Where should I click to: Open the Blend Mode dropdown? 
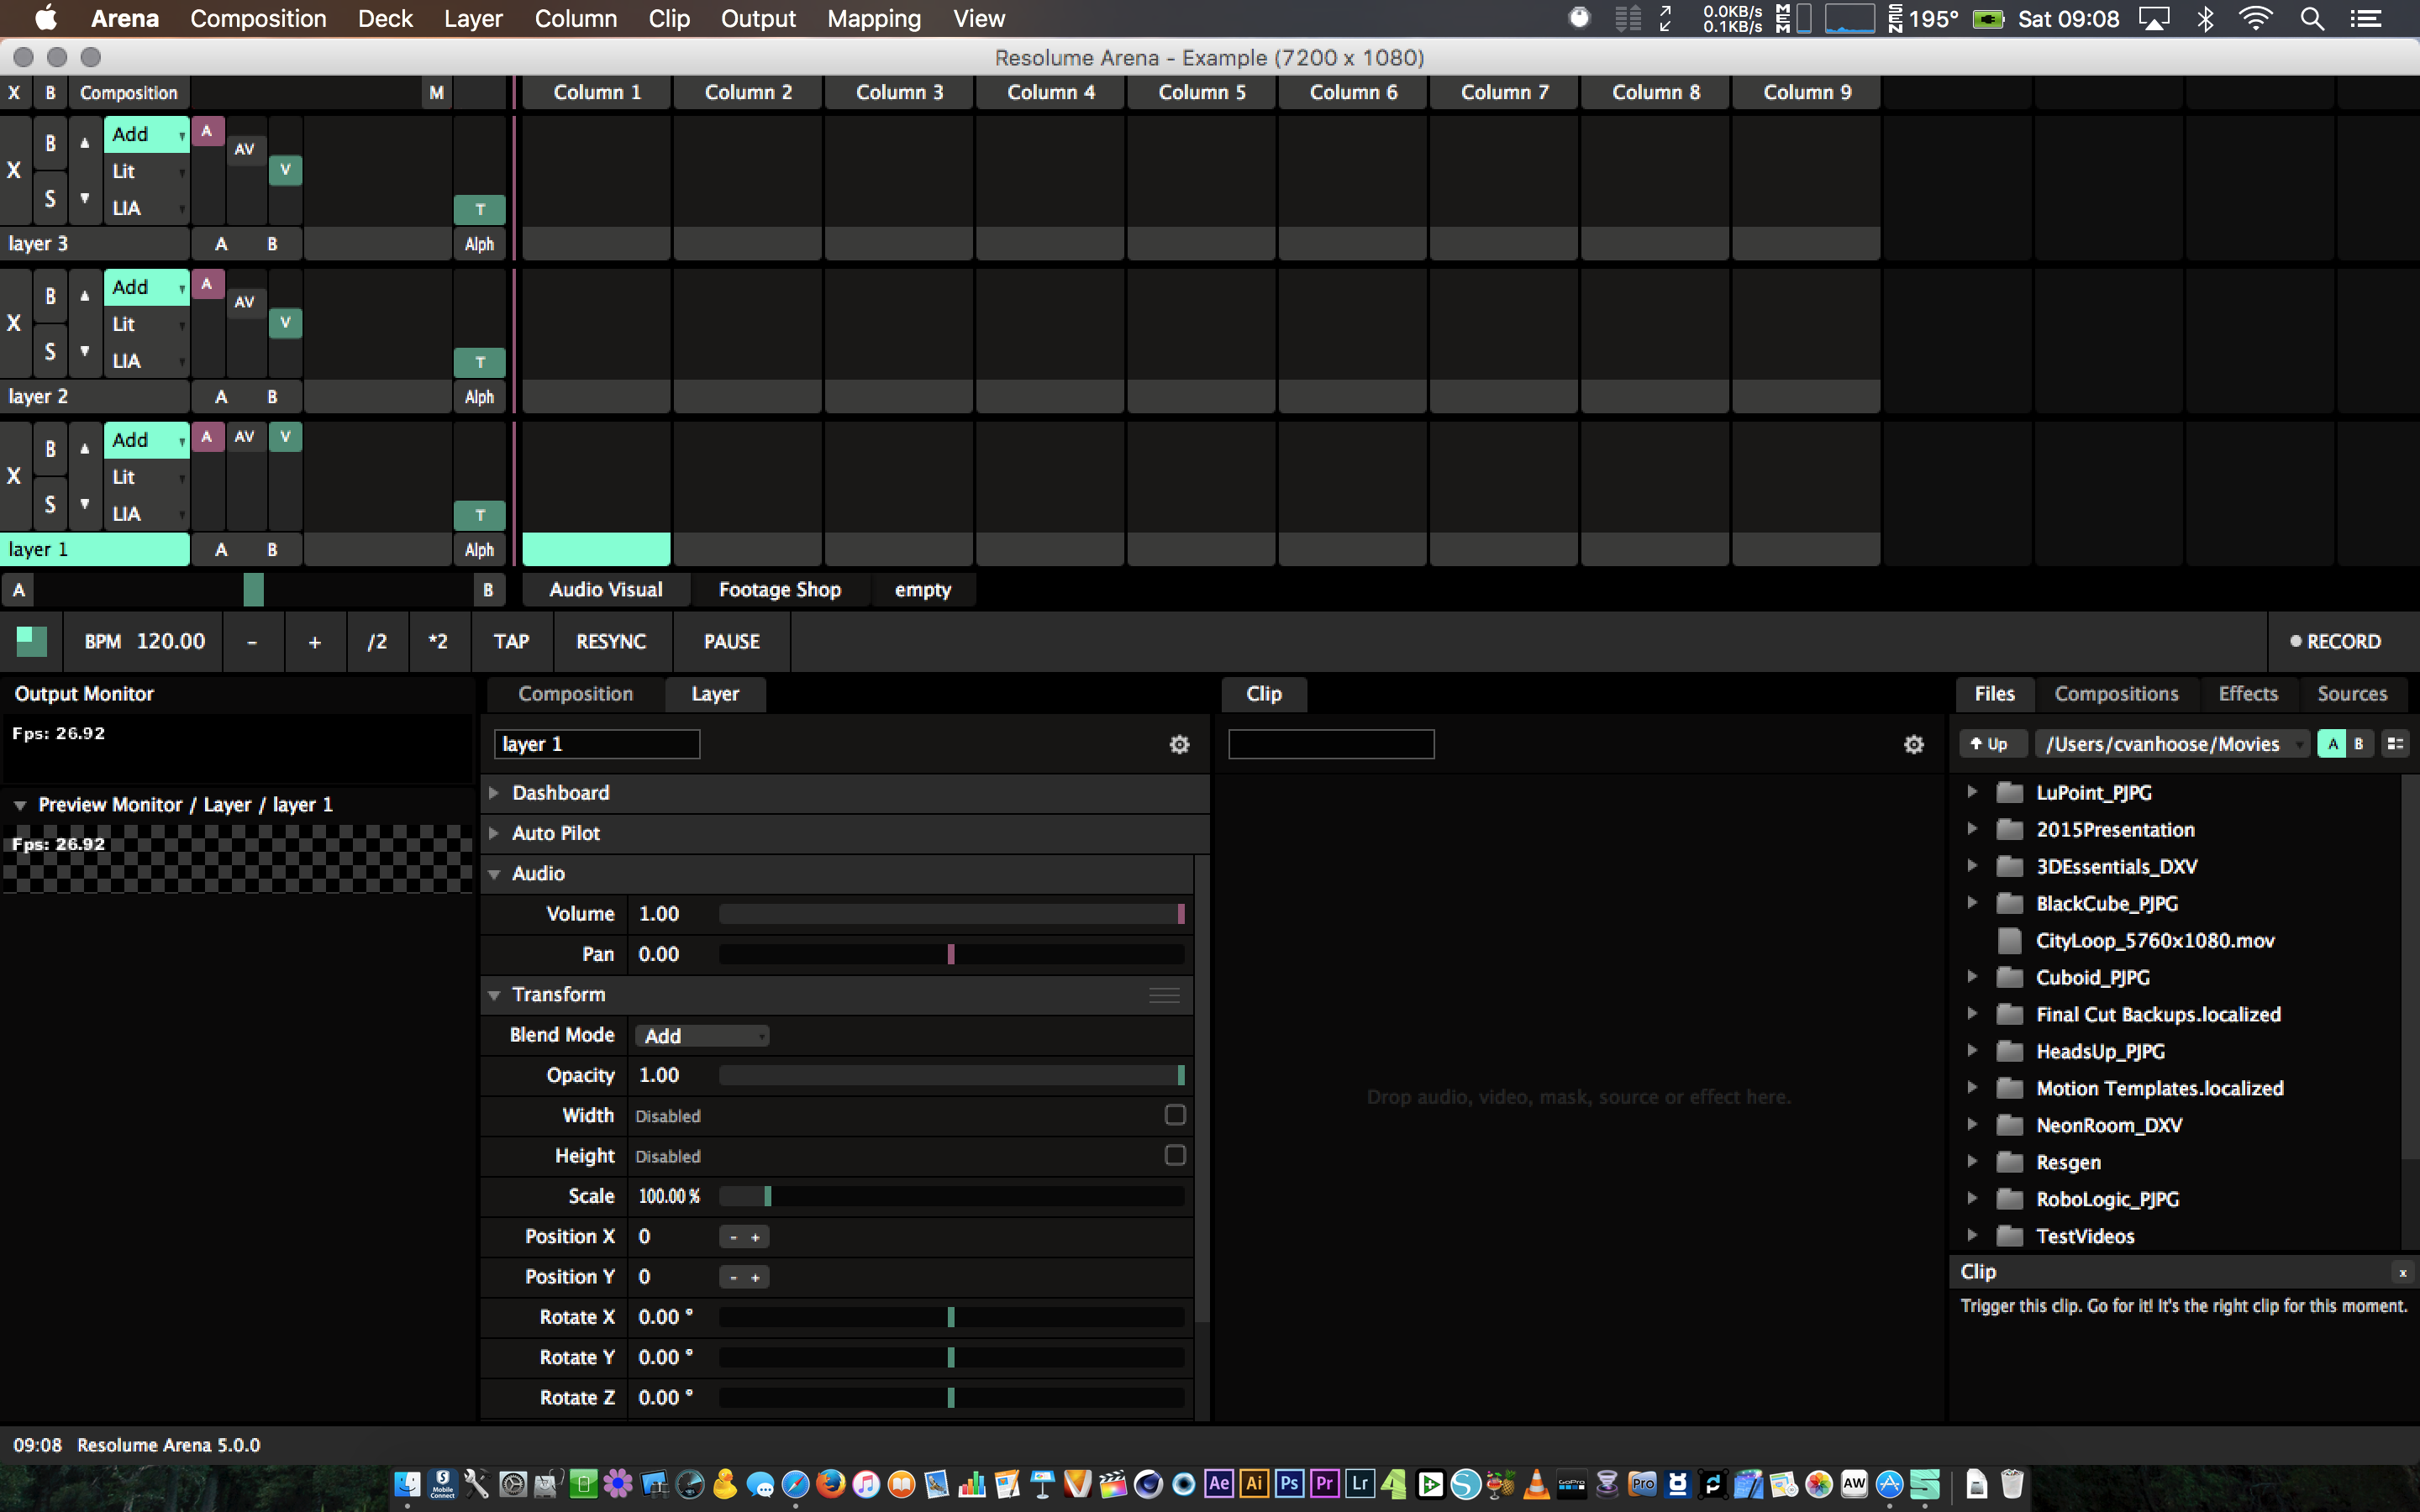(x=702, y=1036)
